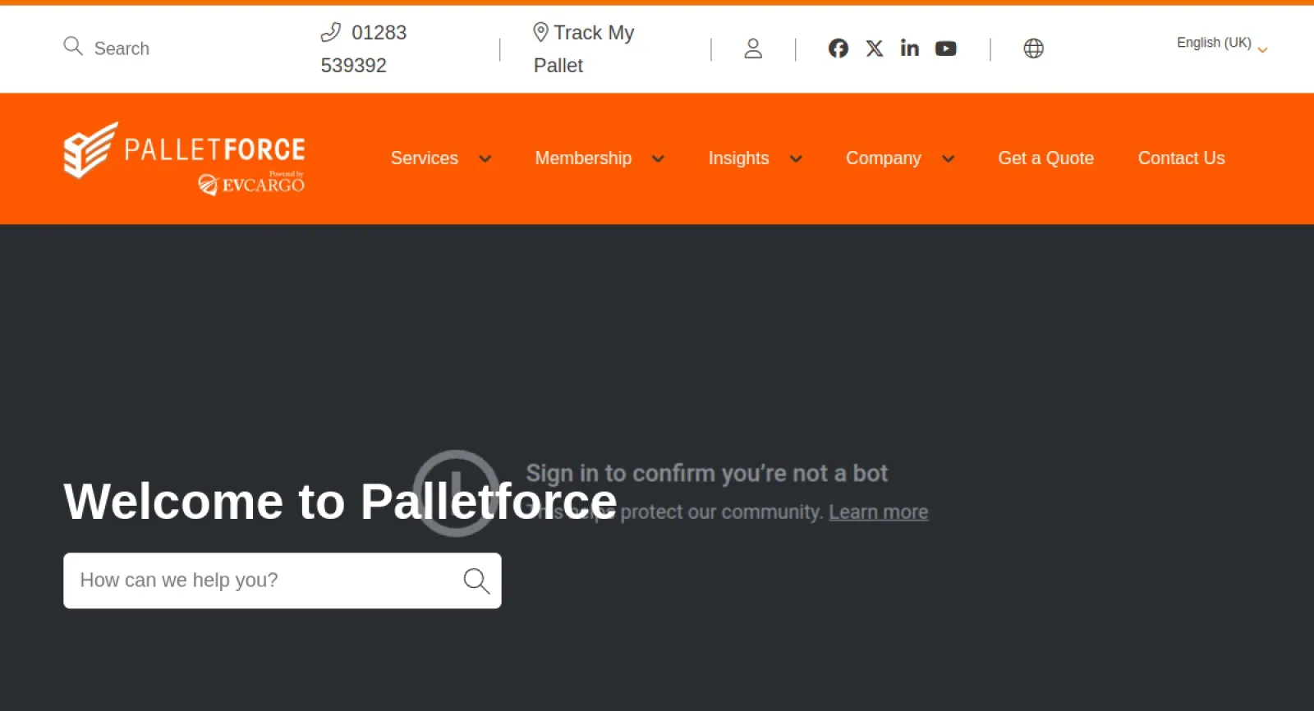Image resolution: width=1314 pixels, height=711 pixels.
Task: Go to homepage via Palletforce logo
Action: (184, 158)
